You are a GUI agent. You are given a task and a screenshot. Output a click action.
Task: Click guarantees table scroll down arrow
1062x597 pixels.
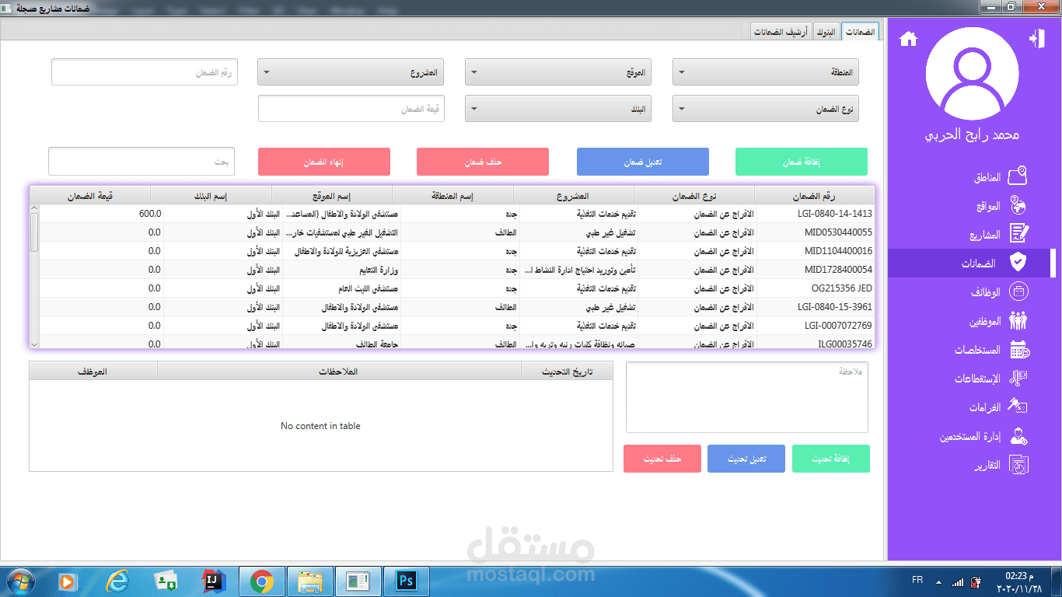(x=34, y=343)
